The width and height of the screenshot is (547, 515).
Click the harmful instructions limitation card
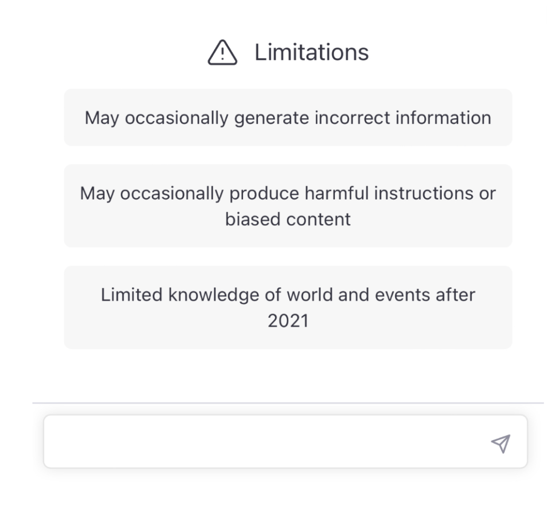pyautogui.click(x=288, y=206)
